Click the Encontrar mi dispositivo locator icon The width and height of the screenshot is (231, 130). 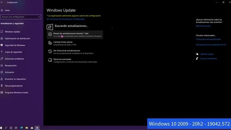[2, 79]
